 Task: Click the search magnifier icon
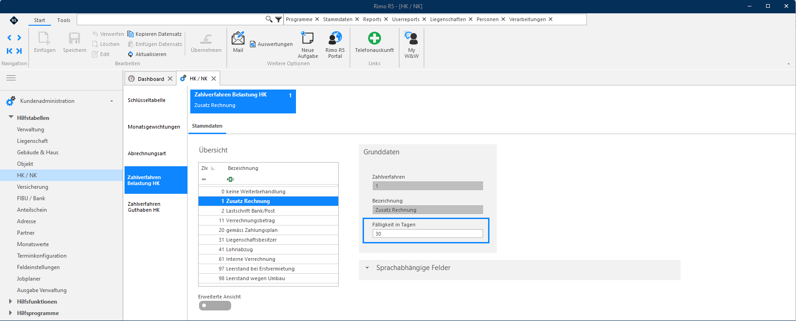click(269, 19)
